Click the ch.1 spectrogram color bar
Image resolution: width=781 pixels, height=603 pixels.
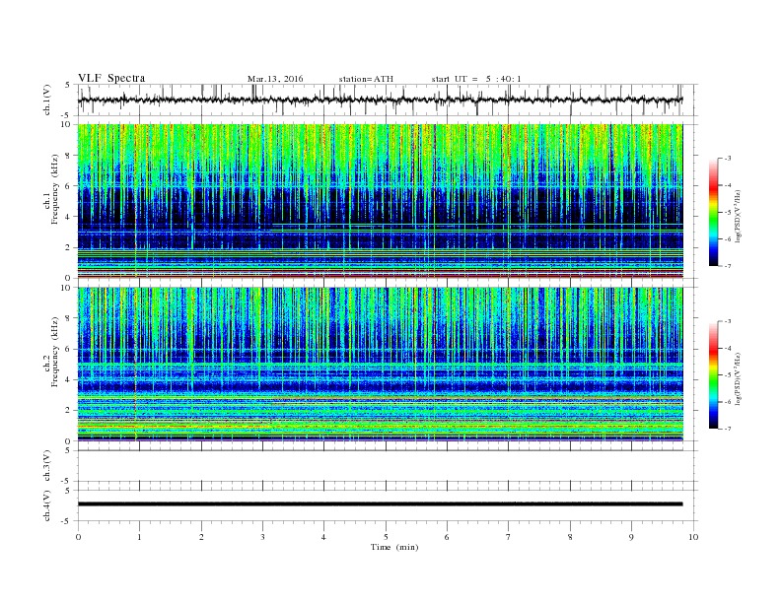[x=713, y=212]
